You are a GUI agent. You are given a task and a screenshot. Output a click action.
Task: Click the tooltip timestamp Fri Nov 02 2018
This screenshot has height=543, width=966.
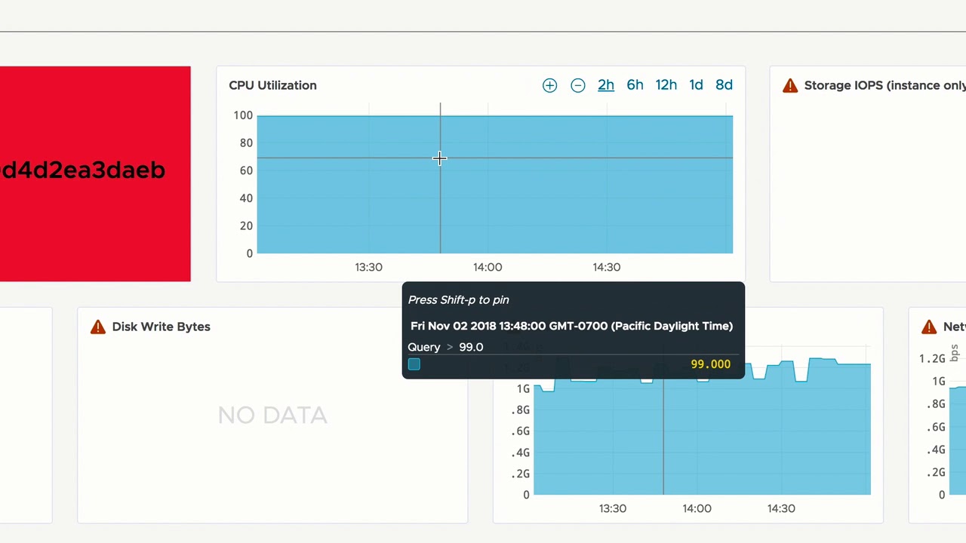pyautogui.click(x=571, y=326)
